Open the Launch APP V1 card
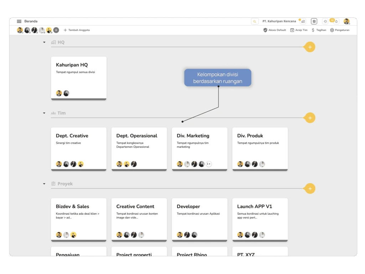Viewport: 365px width, 274px height. [x=260, y=220]
